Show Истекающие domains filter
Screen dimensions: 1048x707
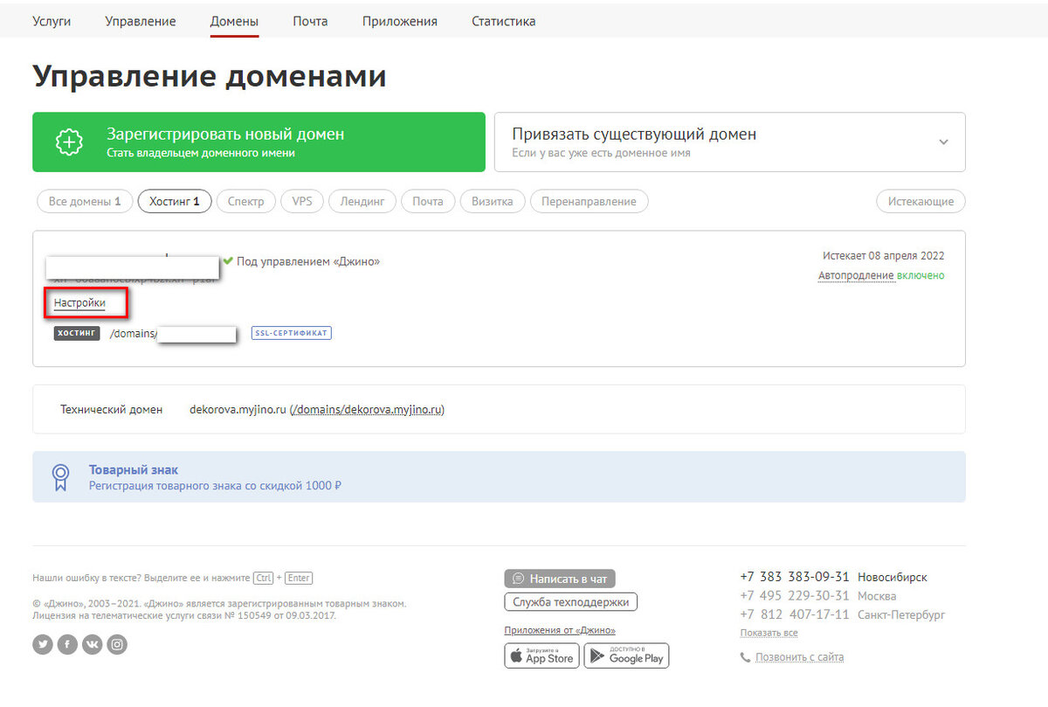click(x=920, y=201)
